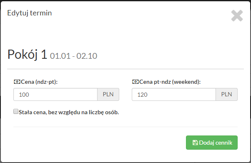This screenshot has width=251, height=163.
Task: Click the 01.01 - 02.10 date range text
Action: click(73, 56)
